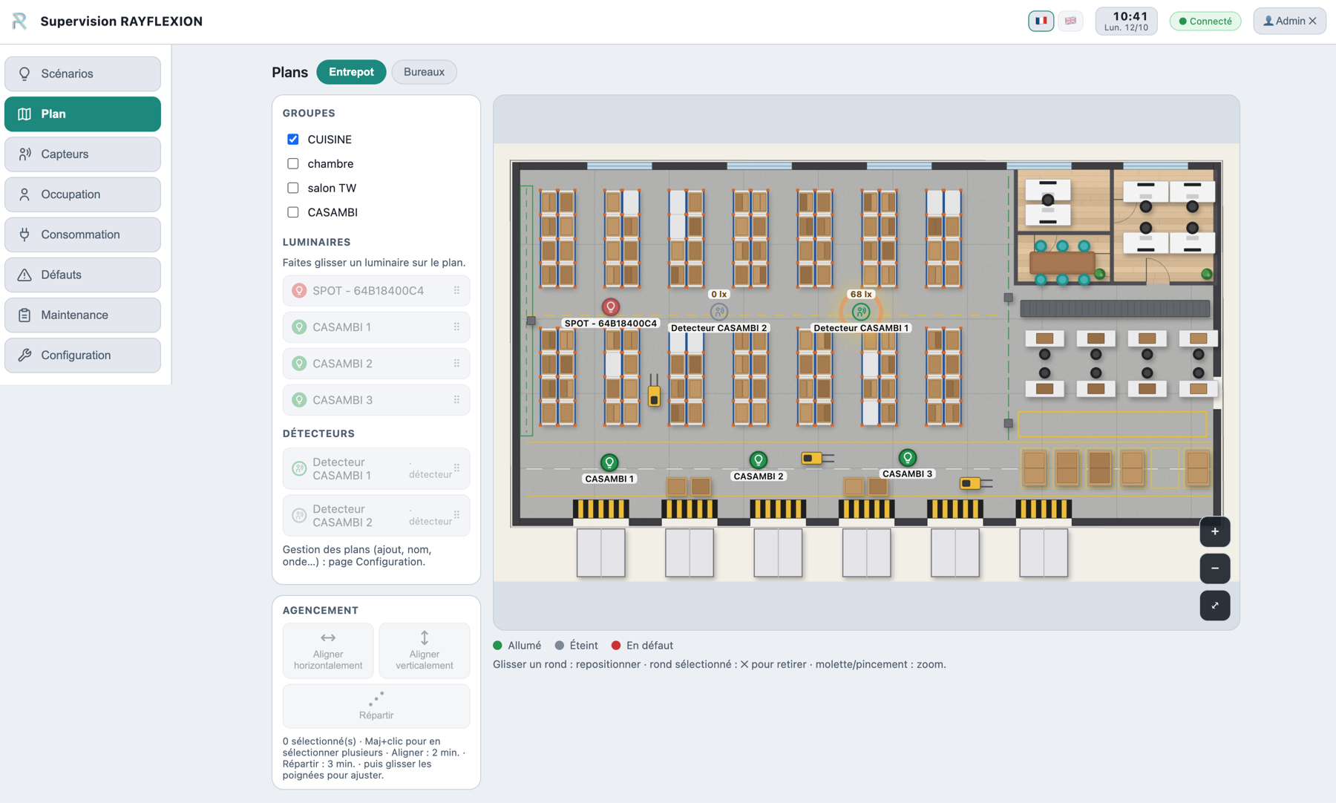The height and width of the screenshot is (803, 1336).
Task: Click the CASAMBI 2 luminaire list item
Action: click(376, 364)
